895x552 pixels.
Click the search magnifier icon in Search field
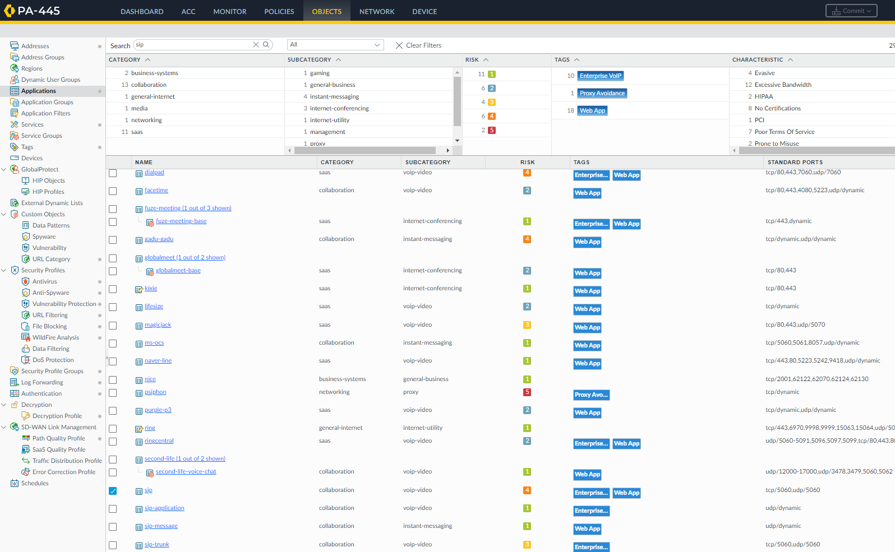266,45
